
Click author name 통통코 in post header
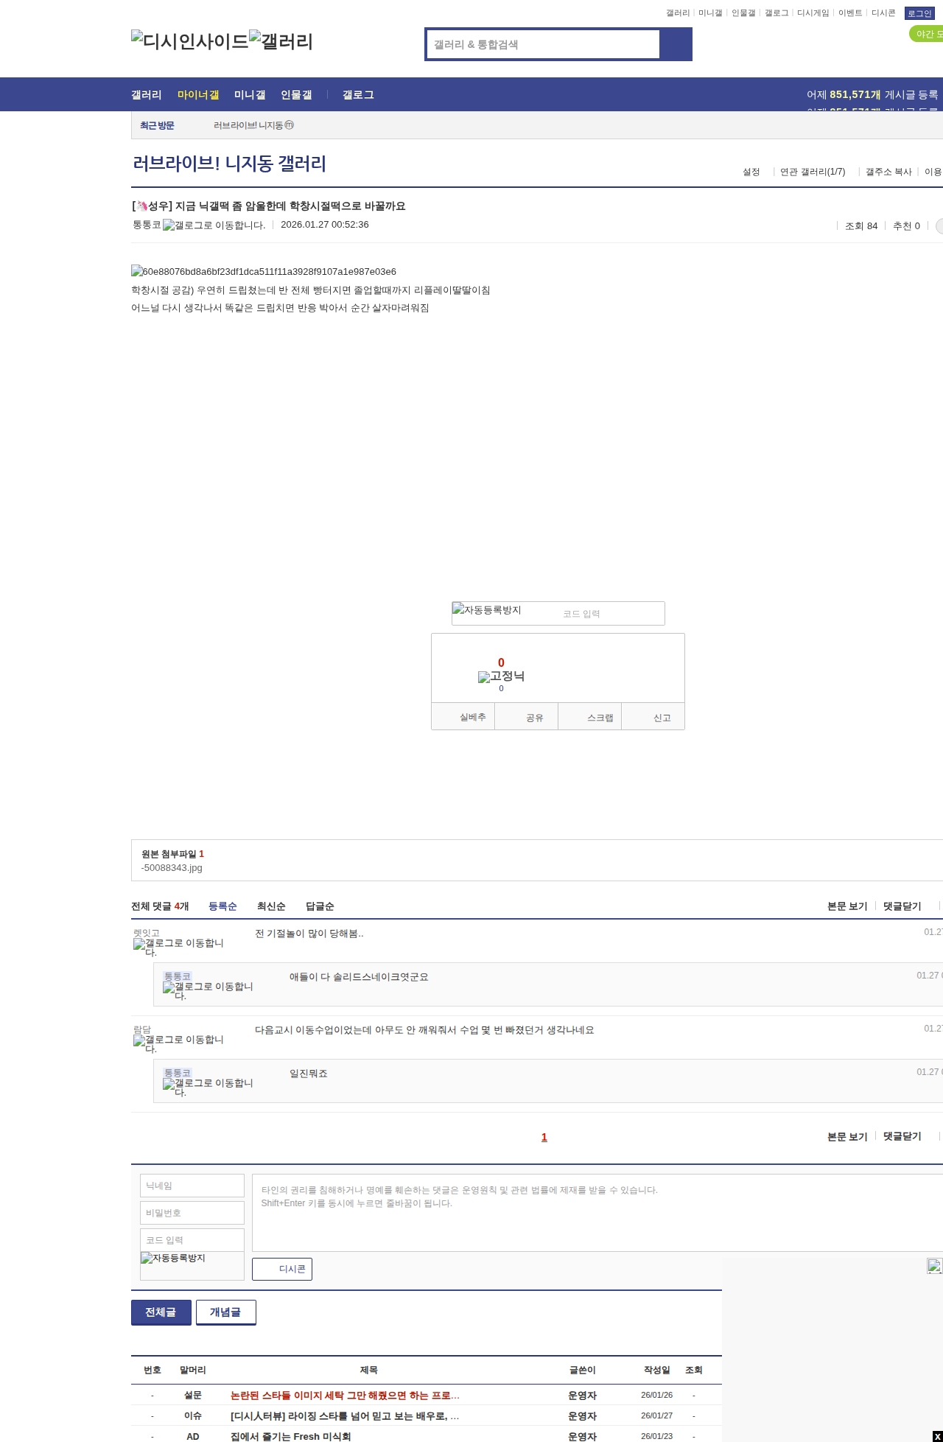pyautogui.click(x=147, y=225)
